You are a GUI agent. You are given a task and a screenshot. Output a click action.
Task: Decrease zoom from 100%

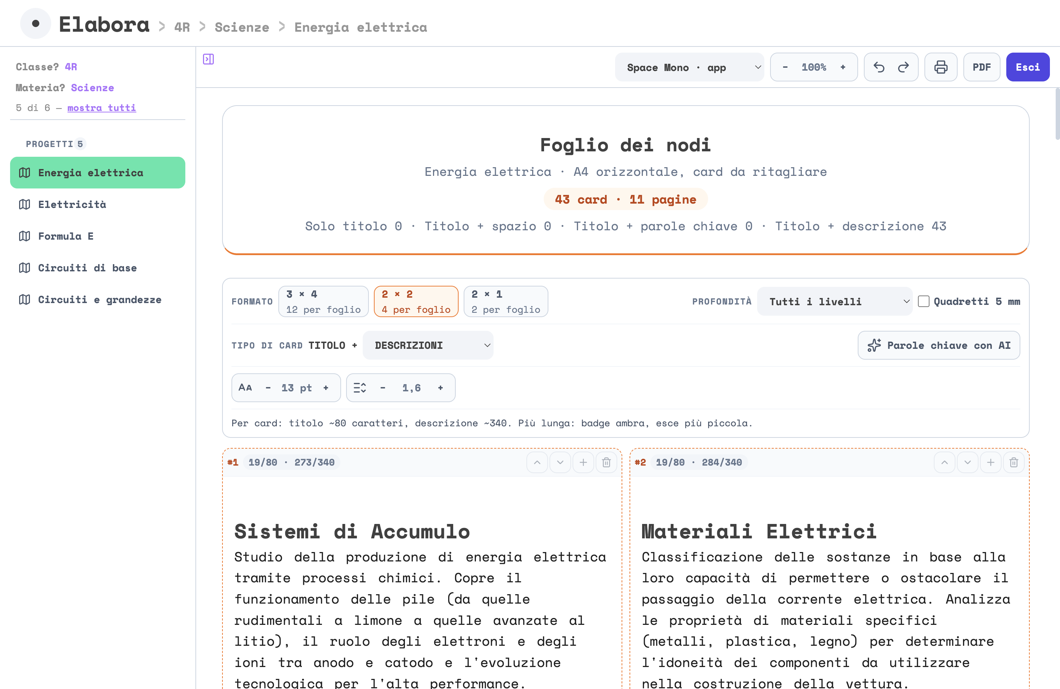[x=785, y=67]
